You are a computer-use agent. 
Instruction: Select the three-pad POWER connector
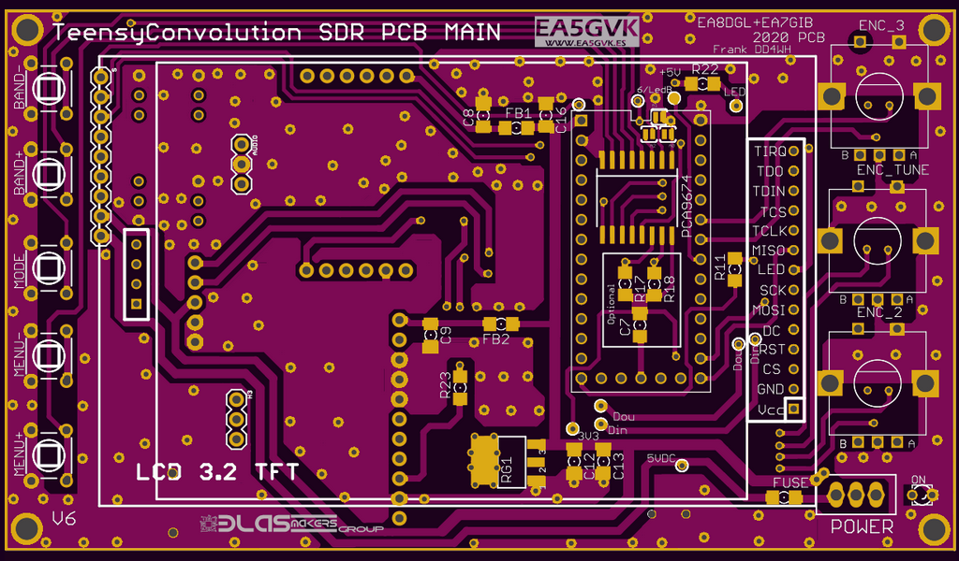[x=856, y=494]
